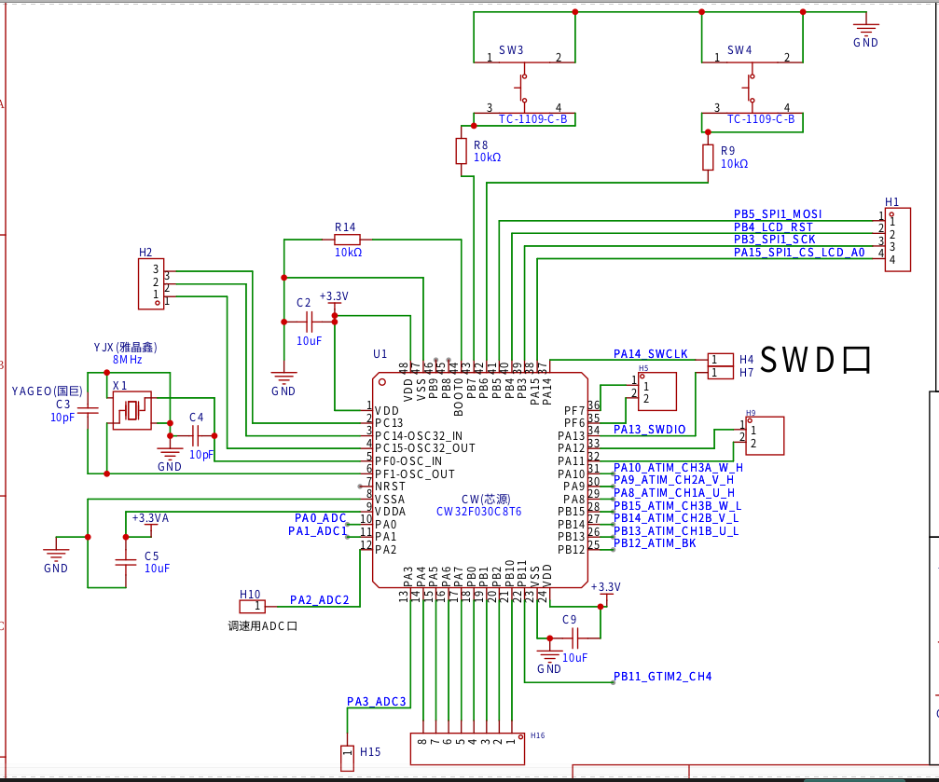Select capacitor C2 symbol
Screen dimensions: 939x782
(x=309, y=322)
